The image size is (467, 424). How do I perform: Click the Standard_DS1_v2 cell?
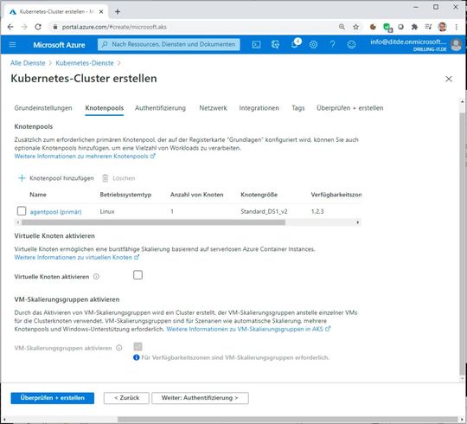[264, 211]
